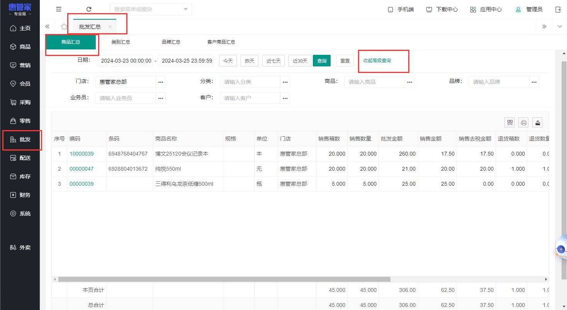Click the refresh icon in top bar
567x310 pixels.
89,9
